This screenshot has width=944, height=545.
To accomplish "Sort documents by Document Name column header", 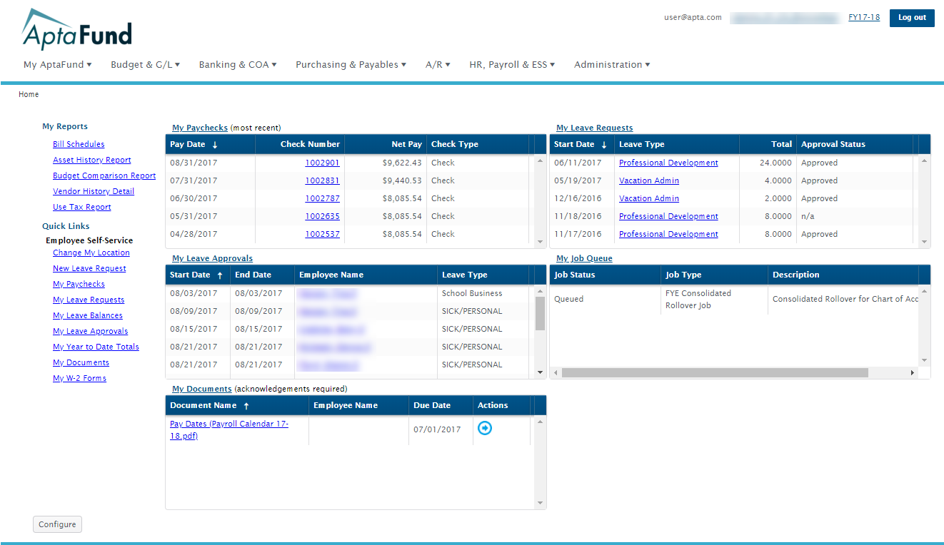I will (204, 406).
